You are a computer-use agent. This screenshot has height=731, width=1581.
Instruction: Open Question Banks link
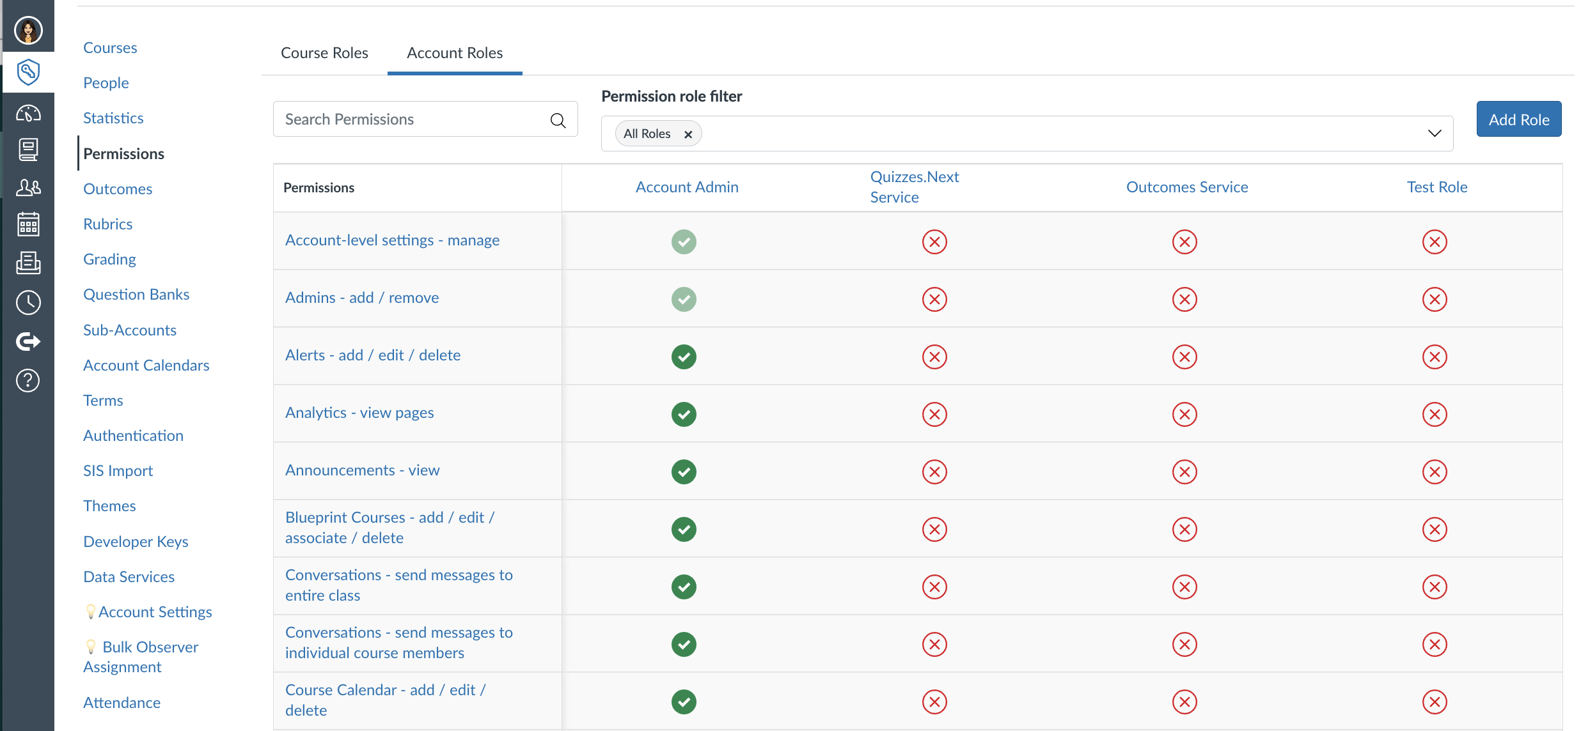pyautogui.click(x=136, y=295)
